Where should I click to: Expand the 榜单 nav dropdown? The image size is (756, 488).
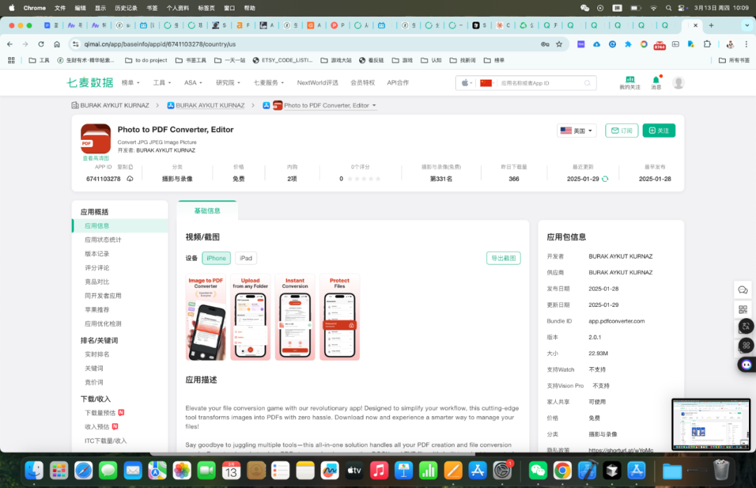(x=131, y=82)
